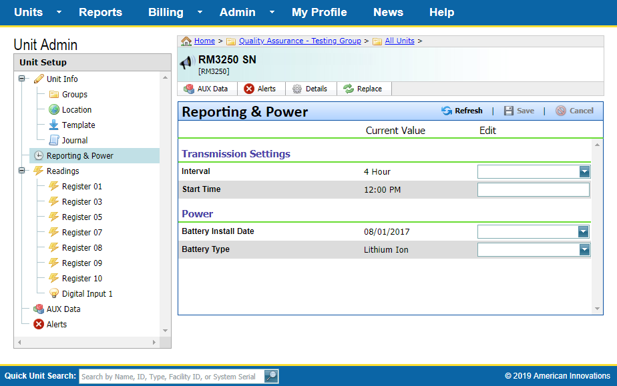Click the Start Time edit field
The height and width of the screenshot is (386, 617).
click(533, 190)
